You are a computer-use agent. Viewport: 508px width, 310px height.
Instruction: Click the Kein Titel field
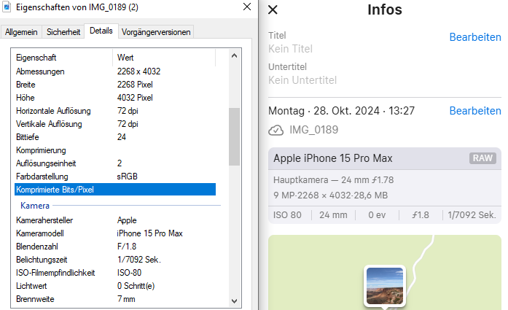coord(291,49)
